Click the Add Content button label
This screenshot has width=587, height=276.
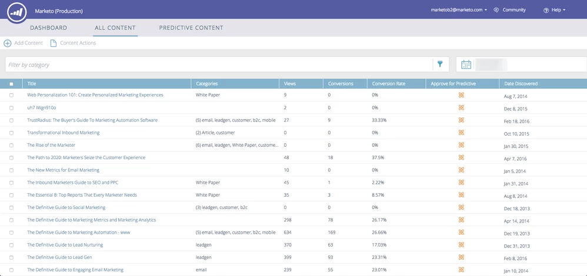(28, 43)
